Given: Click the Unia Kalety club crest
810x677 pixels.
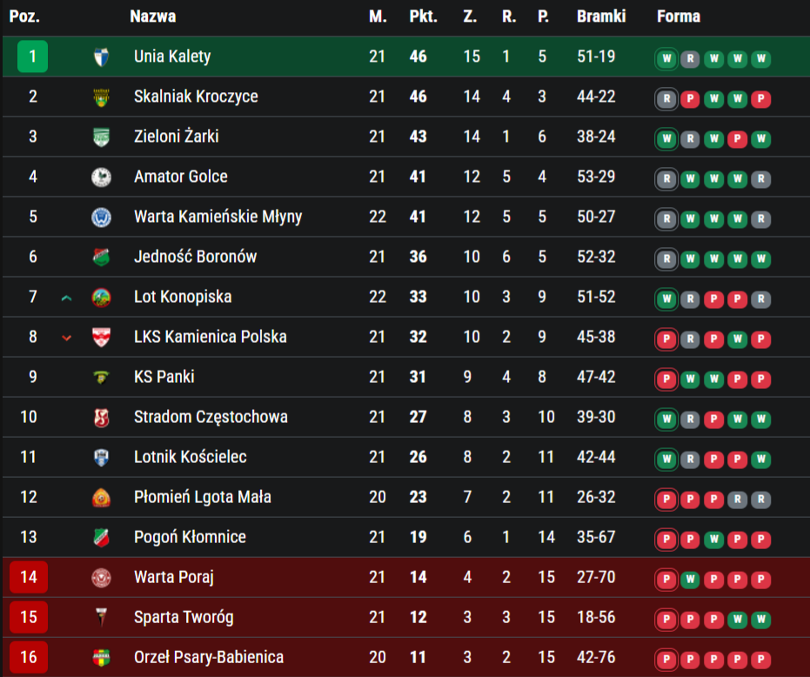Looking at the screenshot, I should [102, 57].
